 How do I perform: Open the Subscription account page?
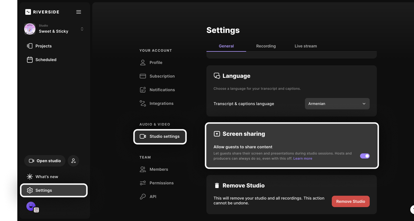pyautogui.click(x=162, y=76)
